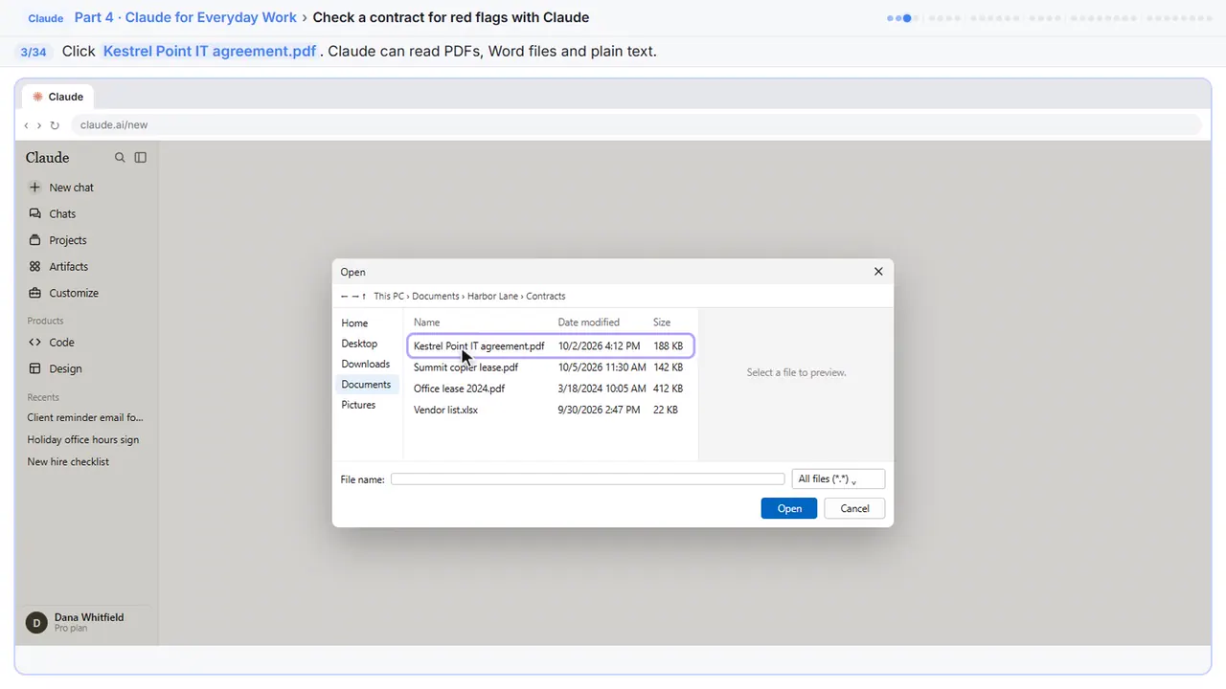Go forward using the Open dialog's right arrow
Image resolution: width=1226 pixels, height=689 pixels.
pos(354,297)
